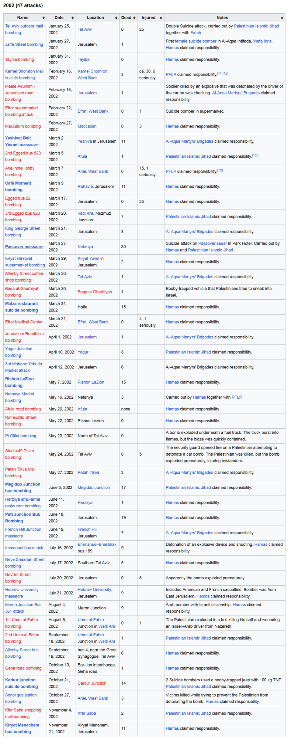Screen dimensions: 291x739
Task: Open Sonol gas station bombing link
Action: point(21,698)
